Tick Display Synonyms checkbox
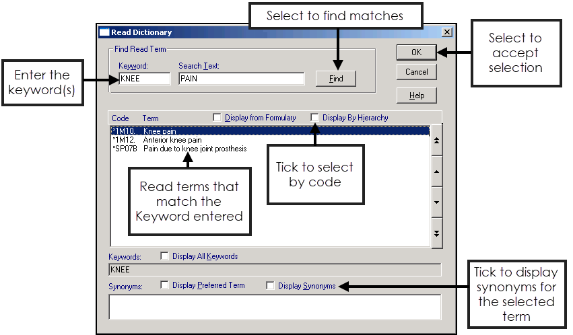The height and width of the screenshot is (335, 573). pyautogui.click(x=271, y=286)
